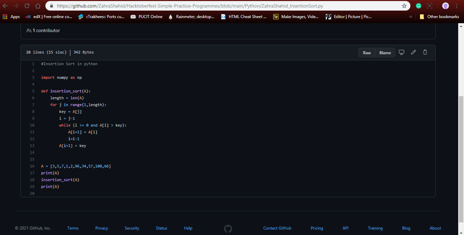
Task: Open Contact GitHub footer link
Action: point(277,228)
